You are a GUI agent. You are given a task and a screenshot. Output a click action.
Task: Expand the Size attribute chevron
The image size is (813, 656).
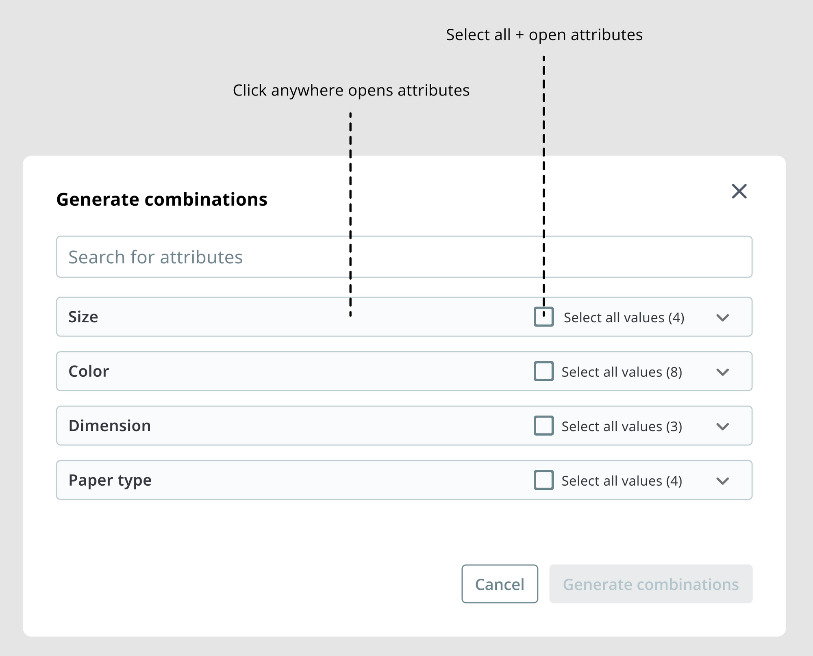pyautogui.click(x=723, y=319)
